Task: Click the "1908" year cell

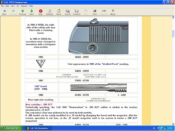Action: pos(42,95)
